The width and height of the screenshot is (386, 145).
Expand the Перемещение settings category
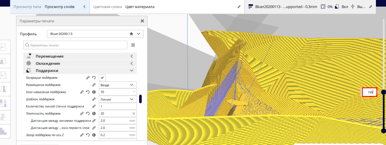coord(80,56)
